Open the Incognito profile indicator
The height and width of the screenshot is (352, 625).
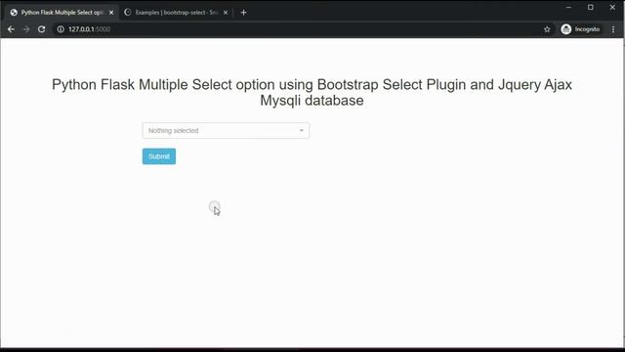click(580, 29)
